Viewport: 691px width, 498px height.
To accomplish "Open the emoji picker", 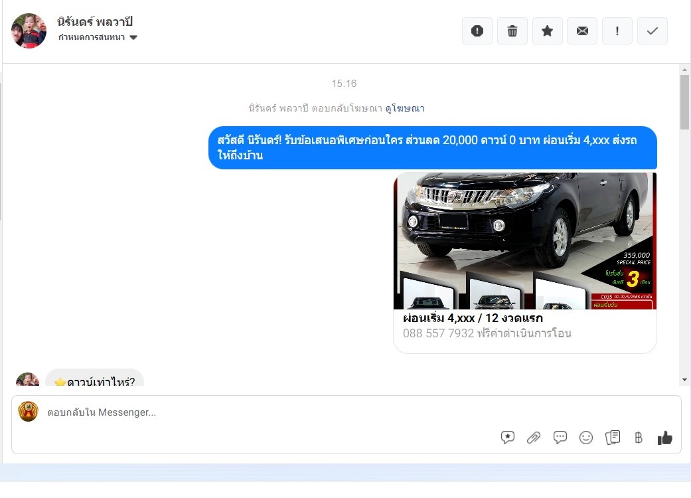I will [x=586, y=438].
